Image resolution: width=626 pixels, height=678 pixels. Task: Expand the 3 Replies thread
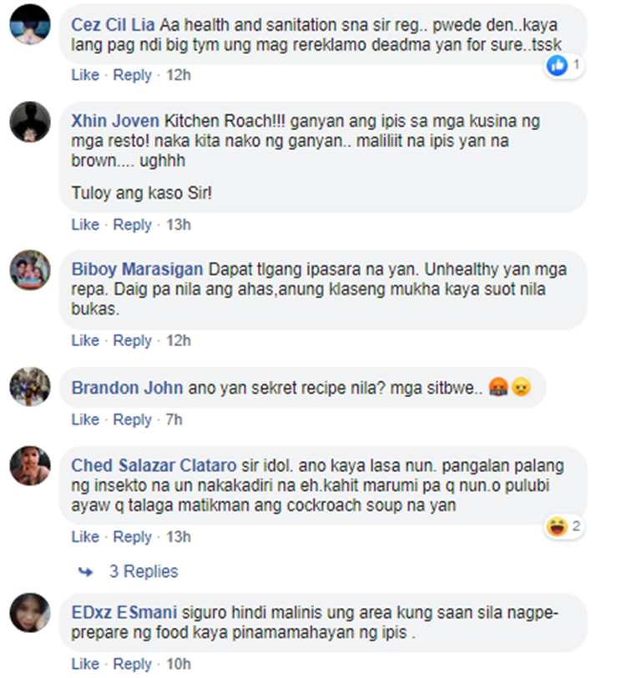[144, 571]
